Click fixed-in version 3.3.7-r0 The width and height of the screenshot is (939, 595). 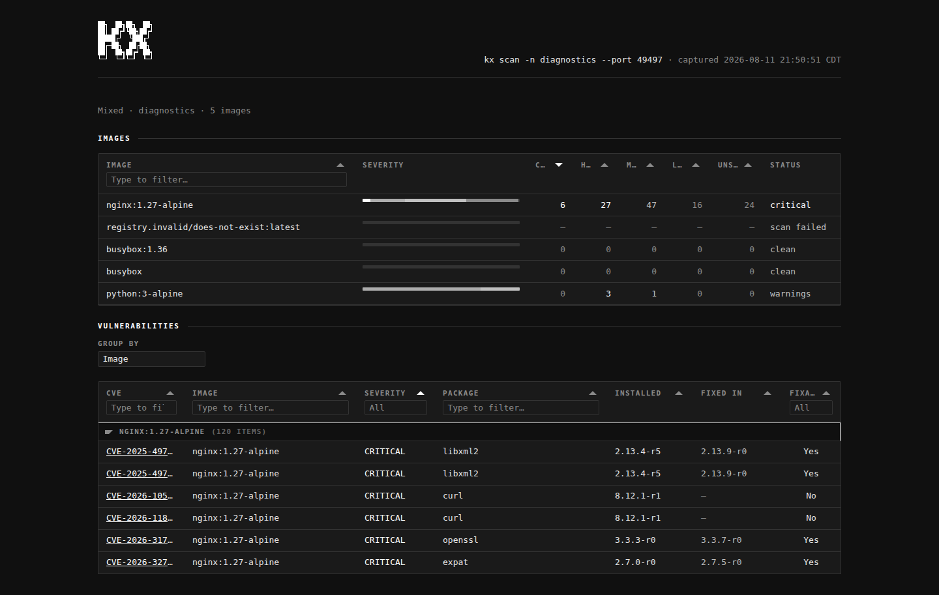(721, 540)
